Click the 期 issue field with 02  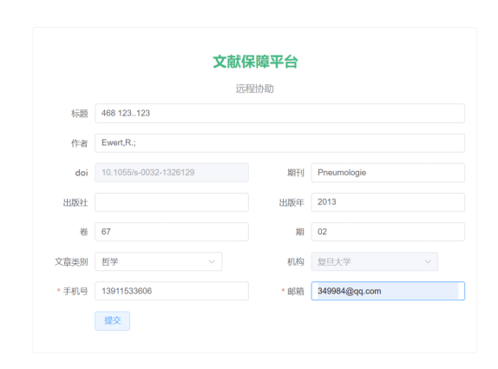[388, 232]
